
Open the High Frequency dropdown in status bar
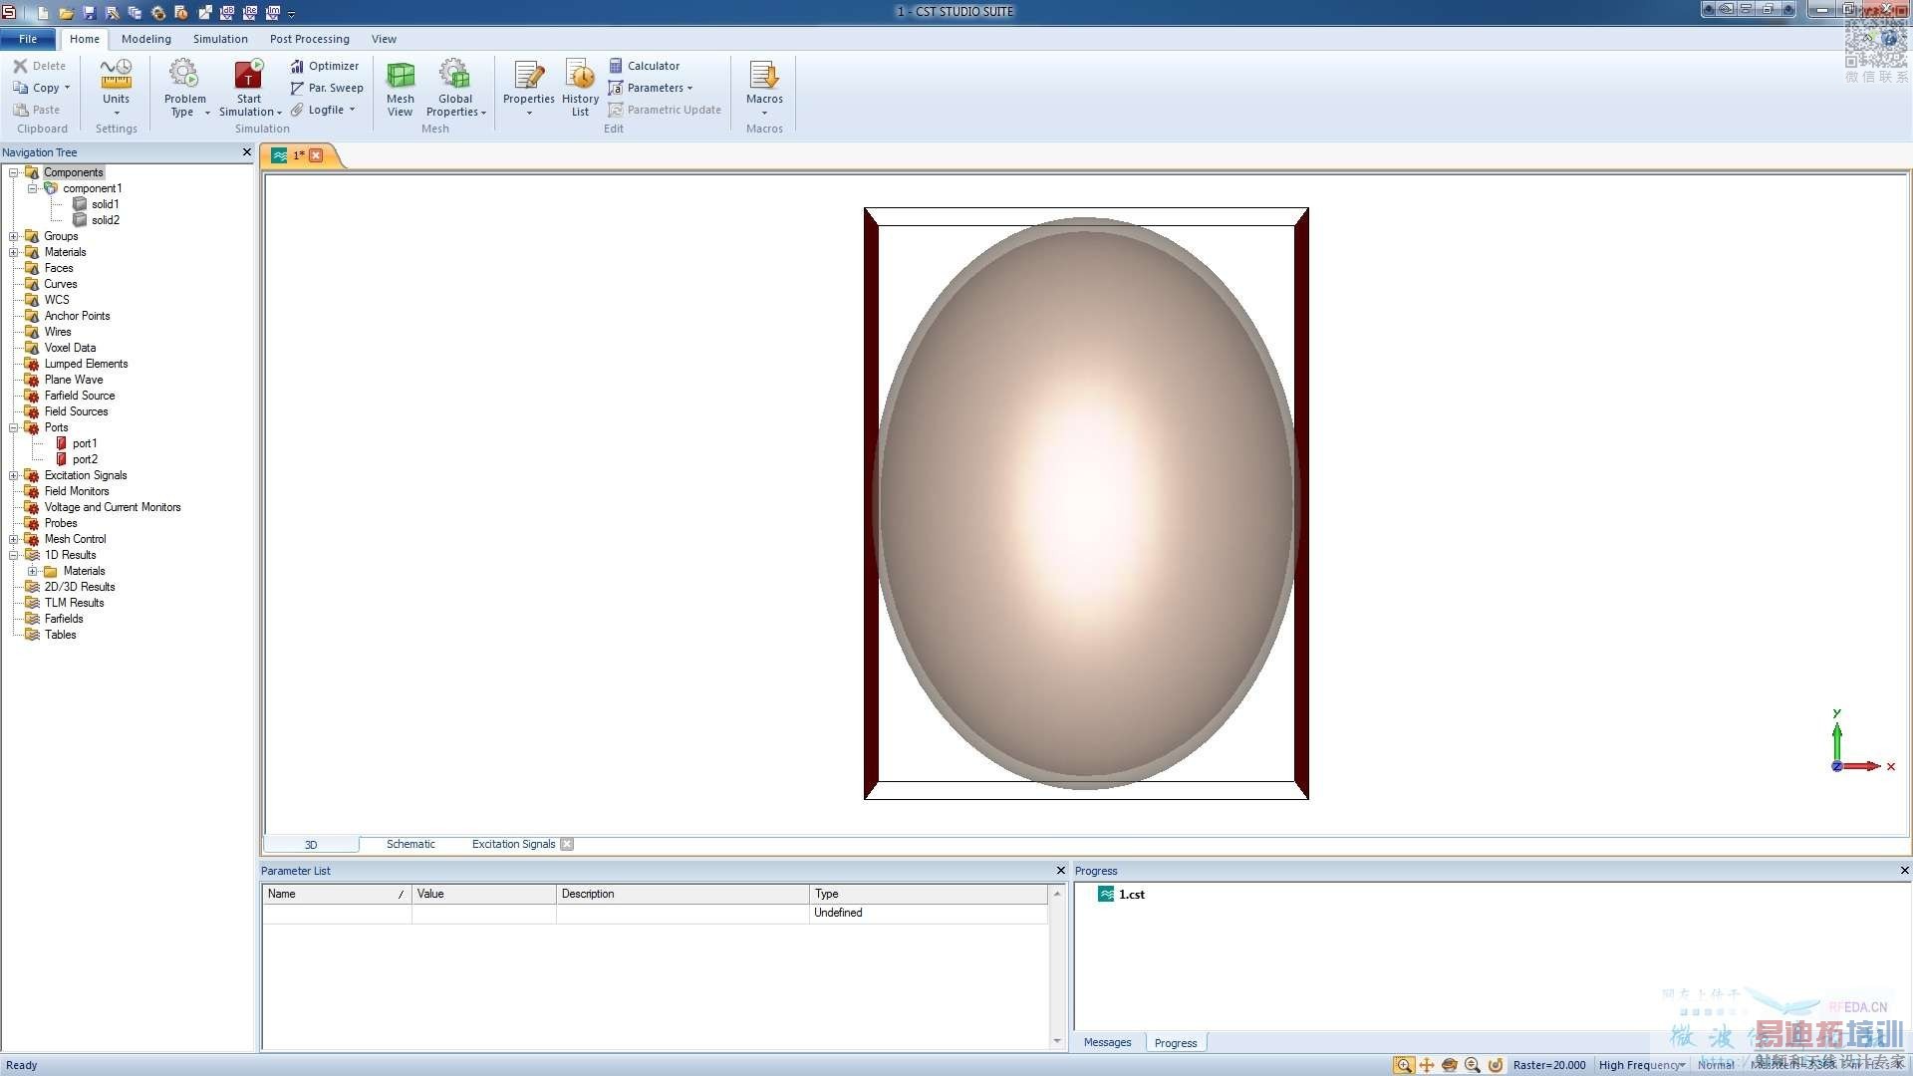click(x=1641, y=1065)
